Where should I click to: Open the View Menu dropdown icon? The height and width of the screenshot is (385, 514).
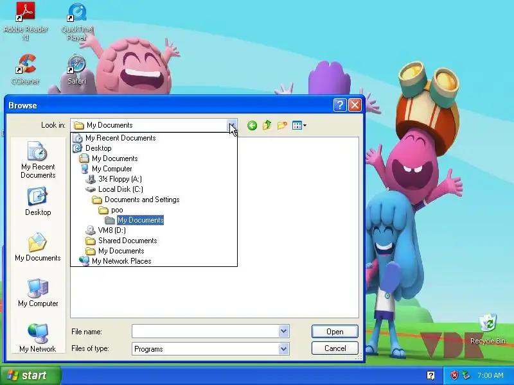coord(299,125)
